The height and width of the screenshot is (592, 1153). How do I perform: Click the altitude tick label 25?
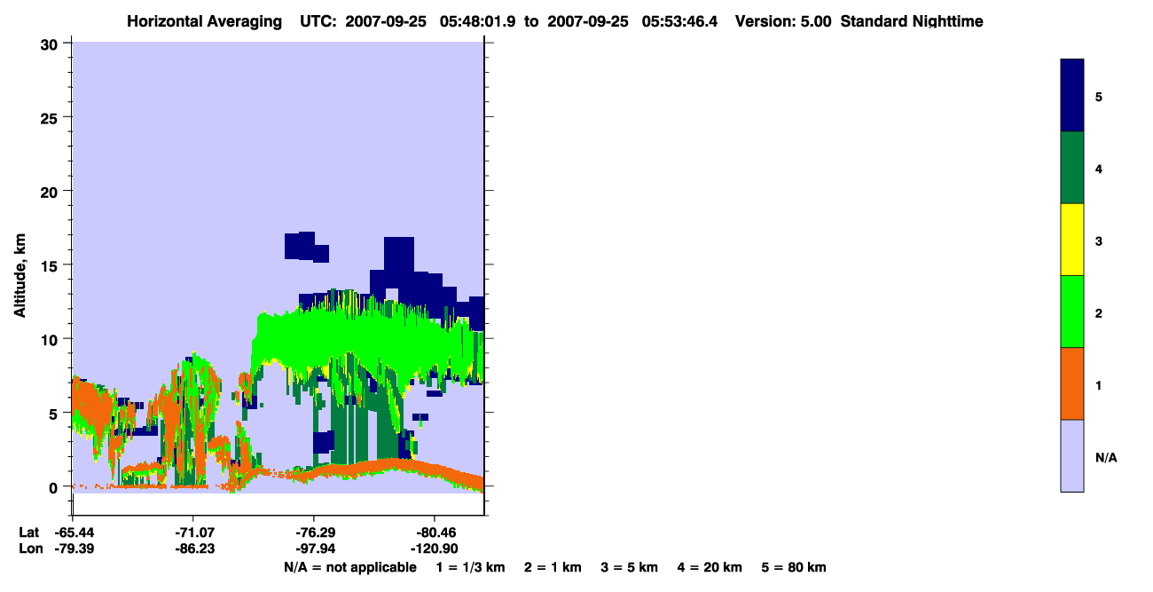(50, 117)
